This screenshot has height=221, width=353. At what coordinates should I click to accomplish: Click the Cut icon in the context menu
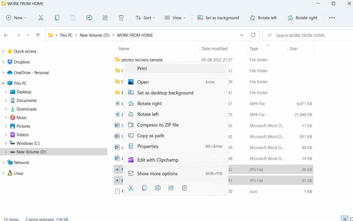click(x=131, y=188)
